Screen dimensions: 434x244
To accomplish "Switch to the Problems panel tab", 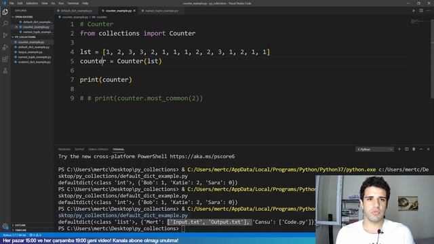I will tap(64, 149).
